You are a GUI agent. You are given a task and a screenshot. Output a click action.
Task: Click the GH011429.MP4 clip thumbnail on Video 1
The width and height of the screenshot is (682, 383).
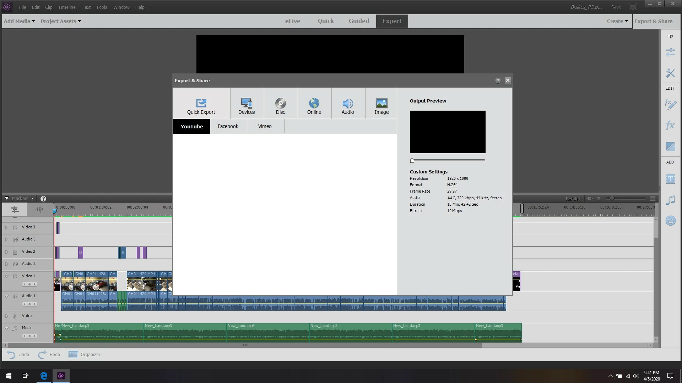click(x=141, y=284)
